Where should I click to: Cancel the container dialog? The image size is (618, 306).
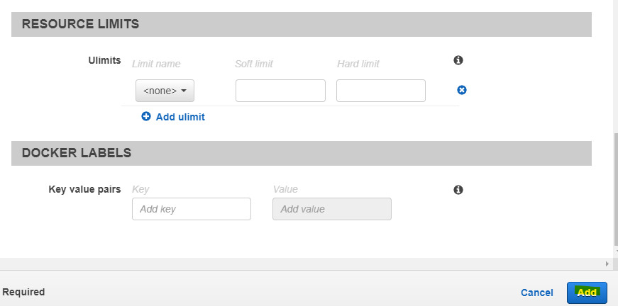pyautogui.click(x=537, y=293)
